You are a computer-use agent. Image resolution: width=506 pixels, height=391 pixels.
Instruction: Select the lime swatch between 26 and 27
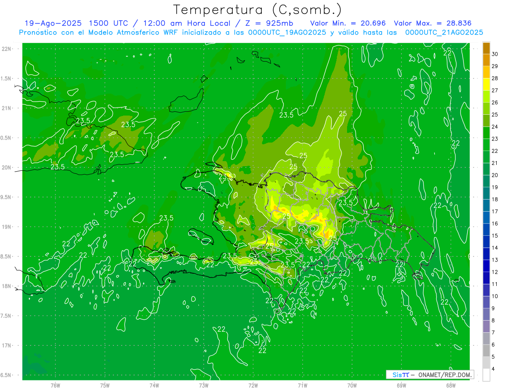pos(486,97)
